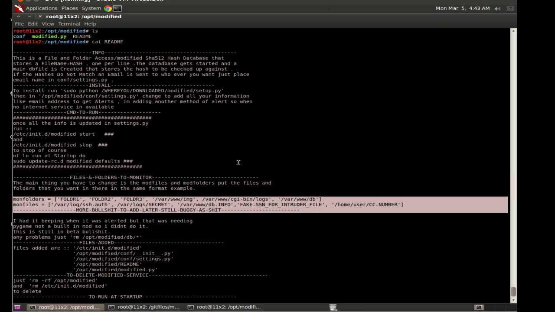
Task: Click the "just 'rm -rf /opt/modified'" line
Action: (x=55, y=281)
